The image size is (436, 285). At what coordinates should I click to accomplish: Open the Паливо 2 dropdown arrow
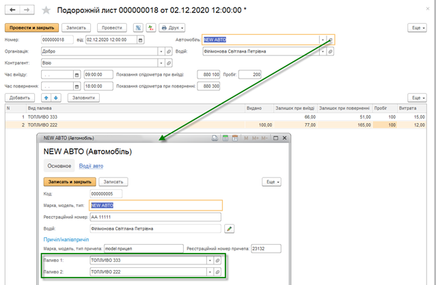coord(209,272)
